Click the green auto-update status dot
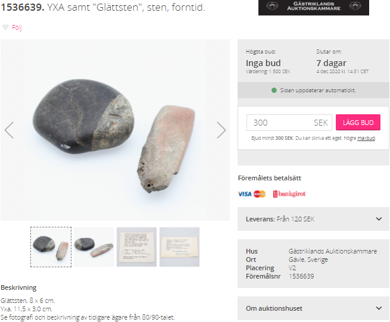390x322 pixels. (274, 90)
